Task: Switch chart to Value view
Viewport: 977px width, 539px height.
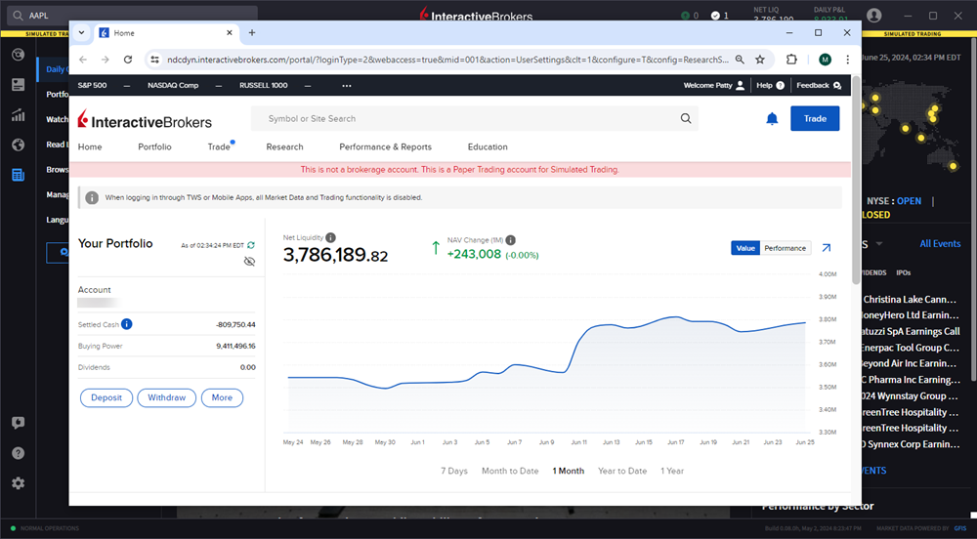Action: (745, 248)
